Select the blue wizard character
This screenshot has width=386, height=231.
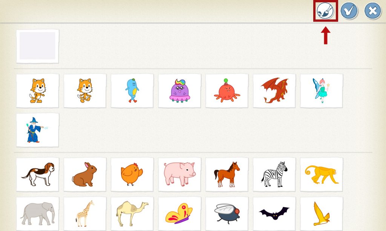[x=38, y=130]
